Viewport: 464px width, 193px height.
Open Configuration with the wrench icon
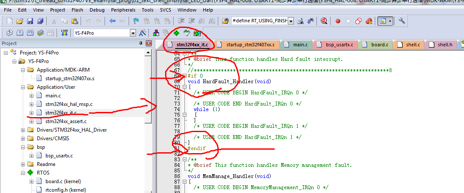point(401,21)
